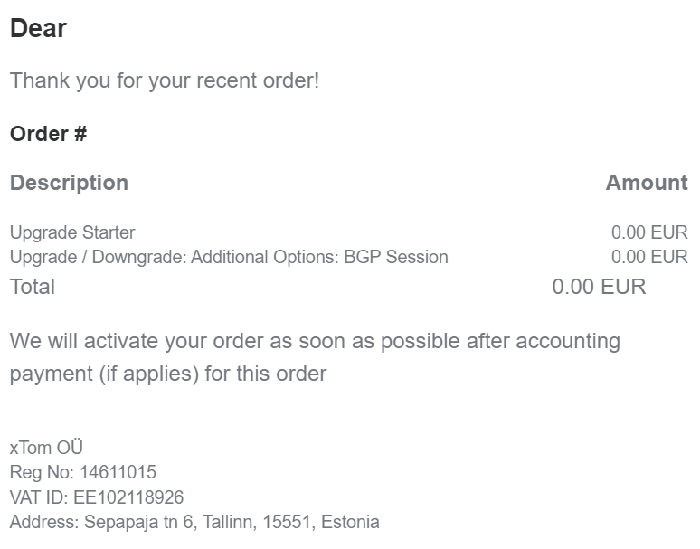Select the "Upgrade Starter" line item

coord(72,232)
